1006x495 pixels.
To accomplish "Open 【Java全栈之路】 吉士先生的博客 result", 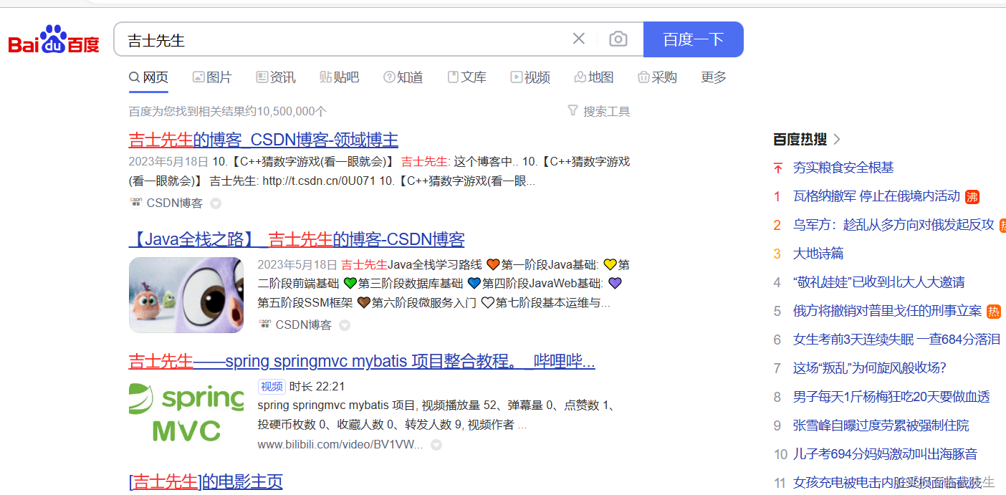I will [297, 239].
